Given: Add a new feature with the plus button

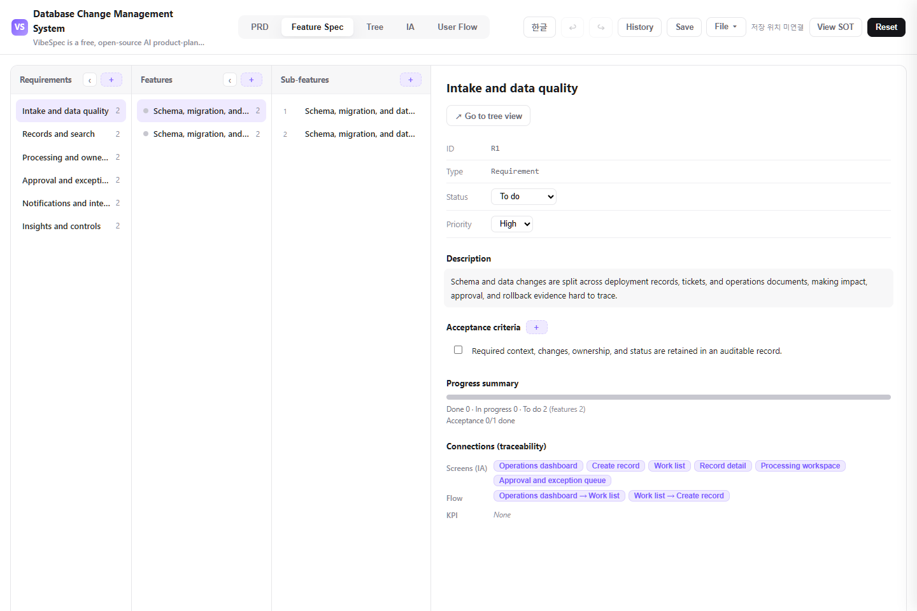Looking at the screenshot, I should [x=252, y=80].
